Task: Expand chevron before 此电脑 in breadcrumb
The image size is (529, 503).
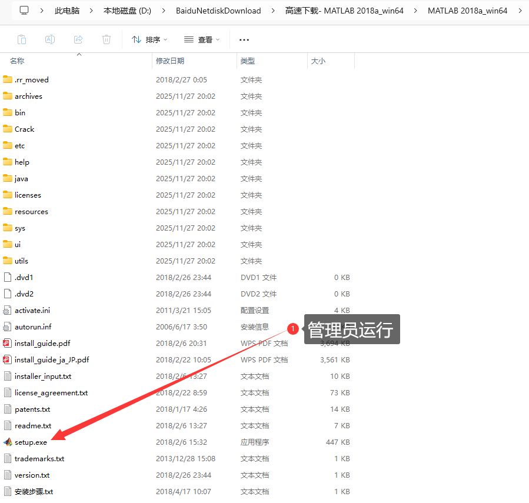Action: pyautogui.click(x=42, y=11)
